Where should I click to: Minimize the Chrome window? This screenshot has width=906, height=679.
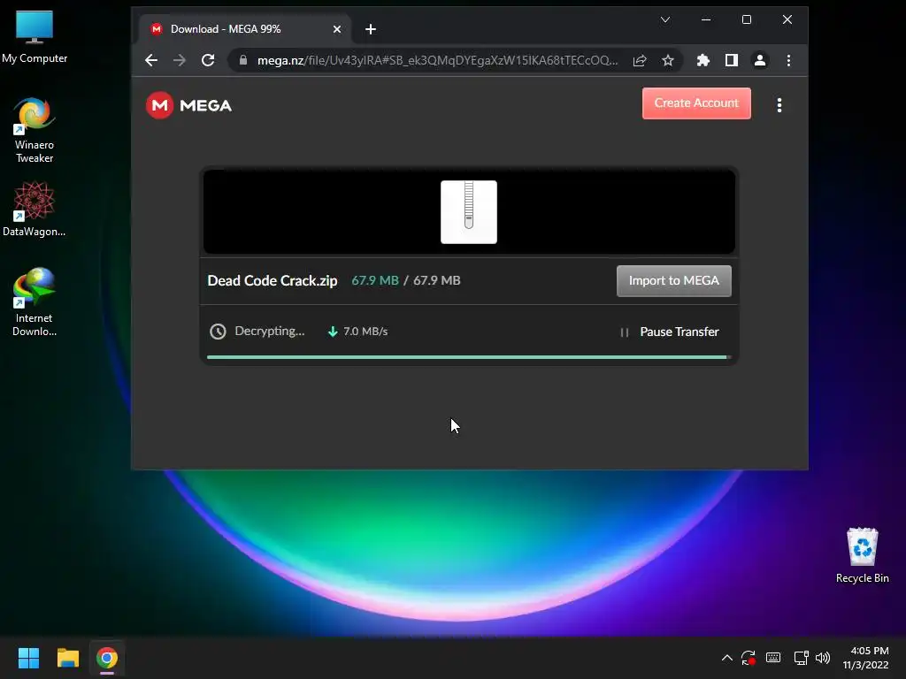tap(705, 19)
